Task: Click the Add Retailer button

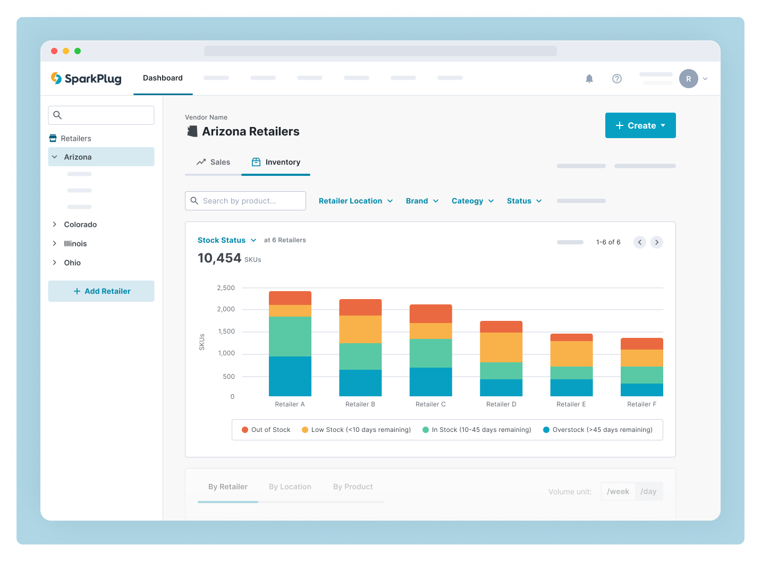Action: 101,291
